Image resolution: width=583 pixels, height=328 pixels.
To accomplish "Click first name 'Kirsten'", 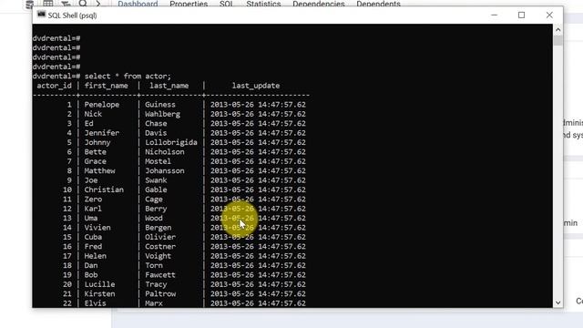I will click(99, 293).
